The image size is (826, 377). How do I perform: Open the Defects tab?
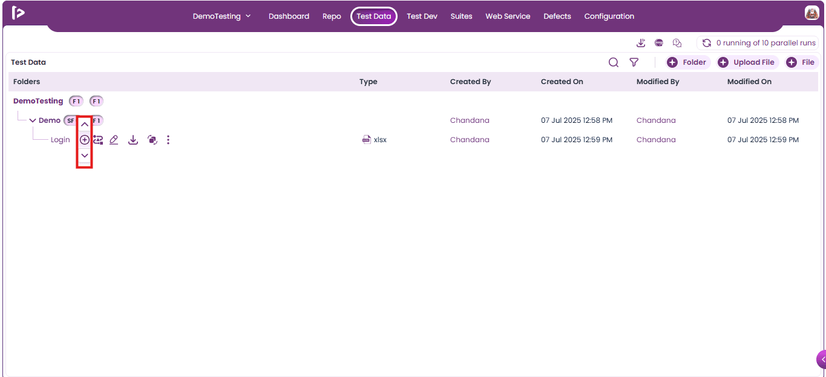[557, 16]
